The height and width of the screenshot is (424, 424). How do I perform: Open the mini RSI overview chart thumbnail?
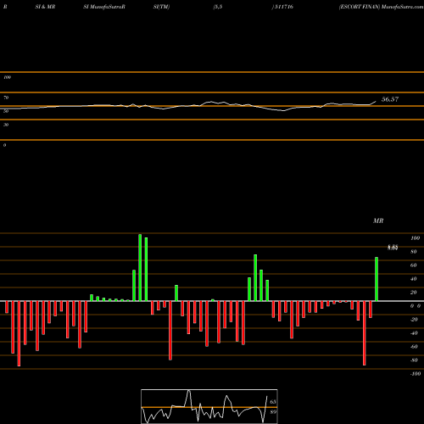[209, 406]
